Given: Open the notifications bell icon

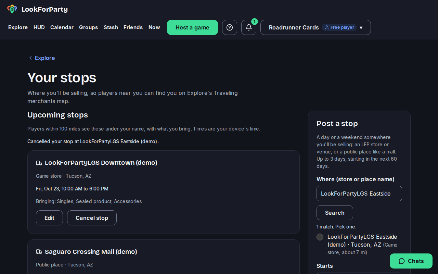Looking at the screenshot, I should [x=249, y=27].
